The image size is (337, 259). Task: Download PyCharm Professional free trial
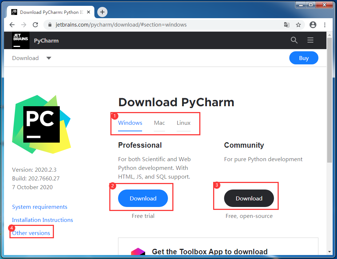[x=142, y=198]
